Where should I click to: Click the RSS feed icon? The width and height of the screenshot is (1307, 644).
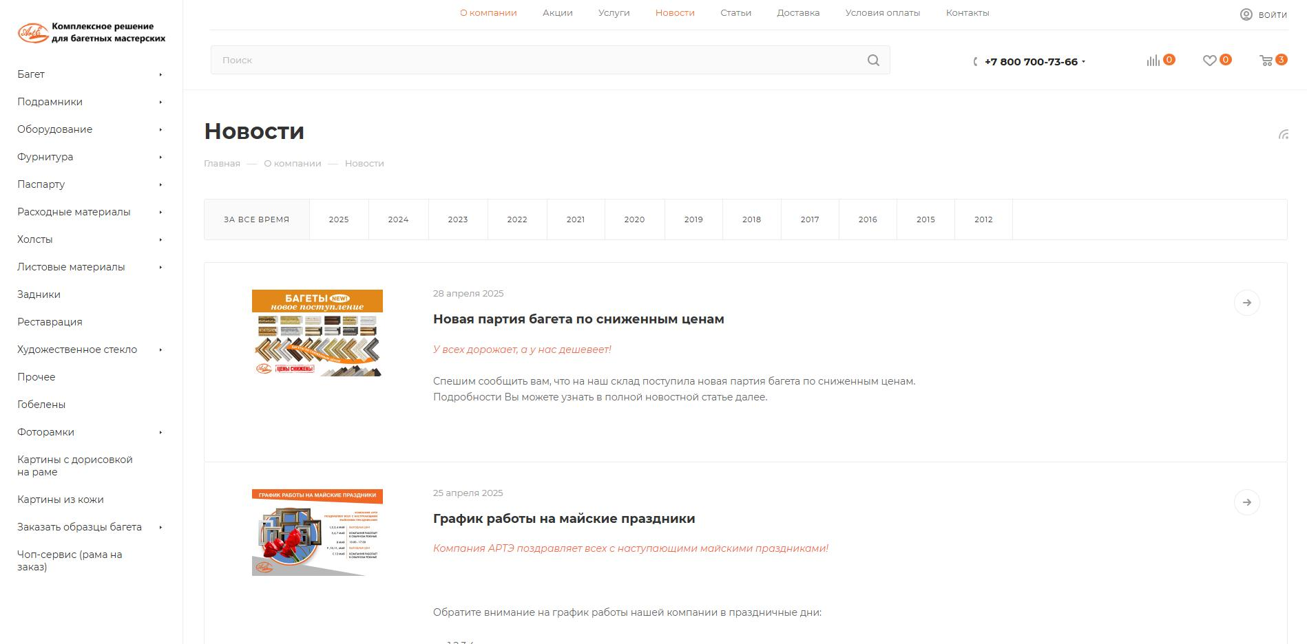click(1284, 134)
